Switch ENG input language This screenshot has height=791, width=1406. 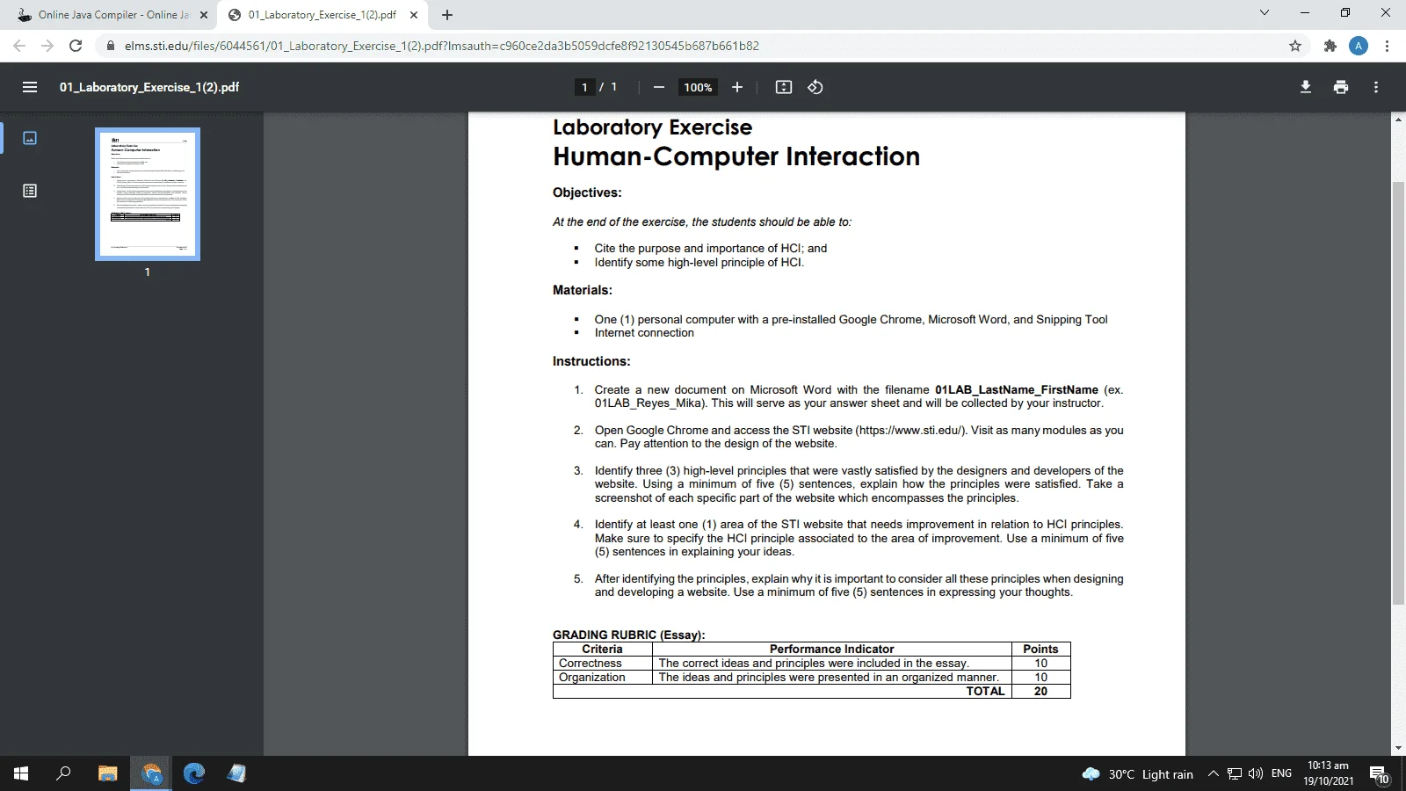pos(1281,773)
